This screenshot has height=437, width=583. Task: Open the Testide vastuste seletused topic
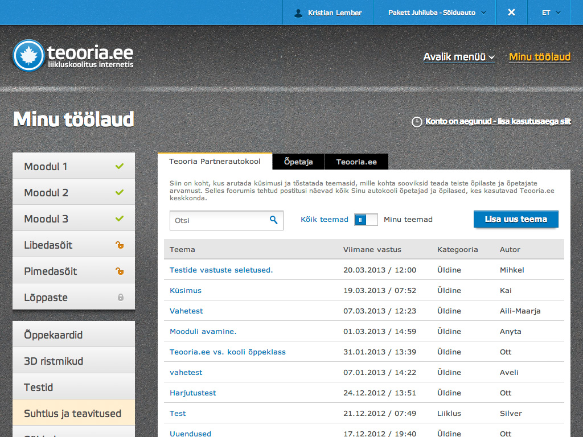point(221,270)
